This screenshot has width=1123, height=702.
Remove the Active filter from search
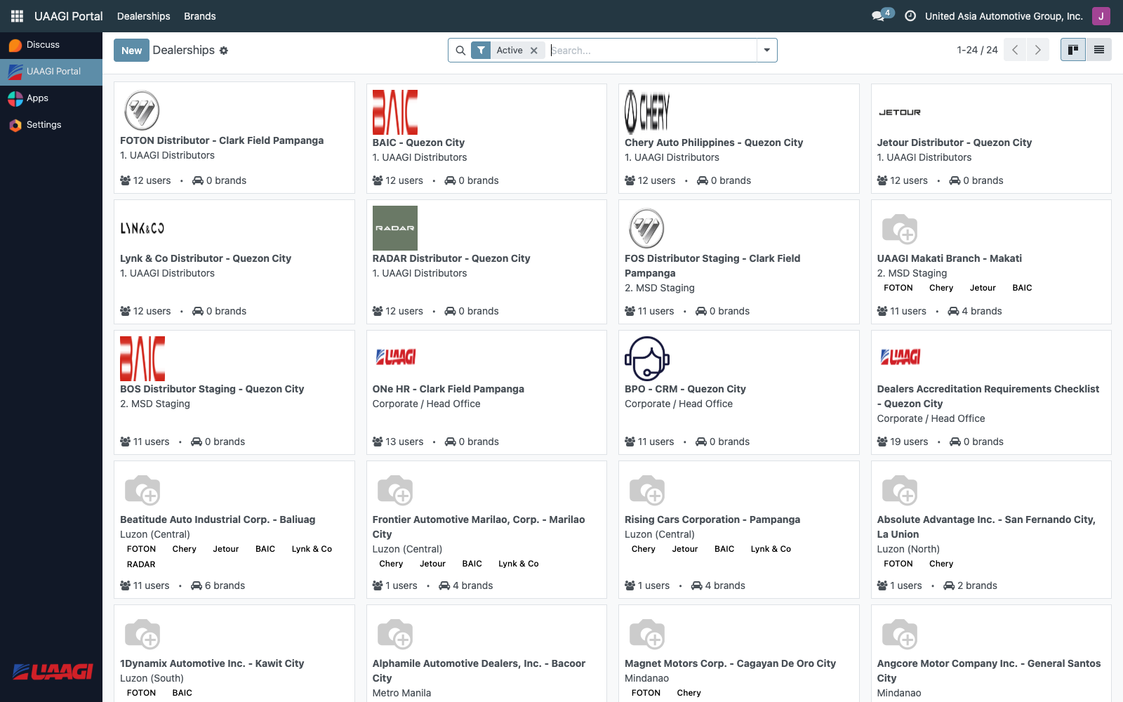tap(533, 50)
